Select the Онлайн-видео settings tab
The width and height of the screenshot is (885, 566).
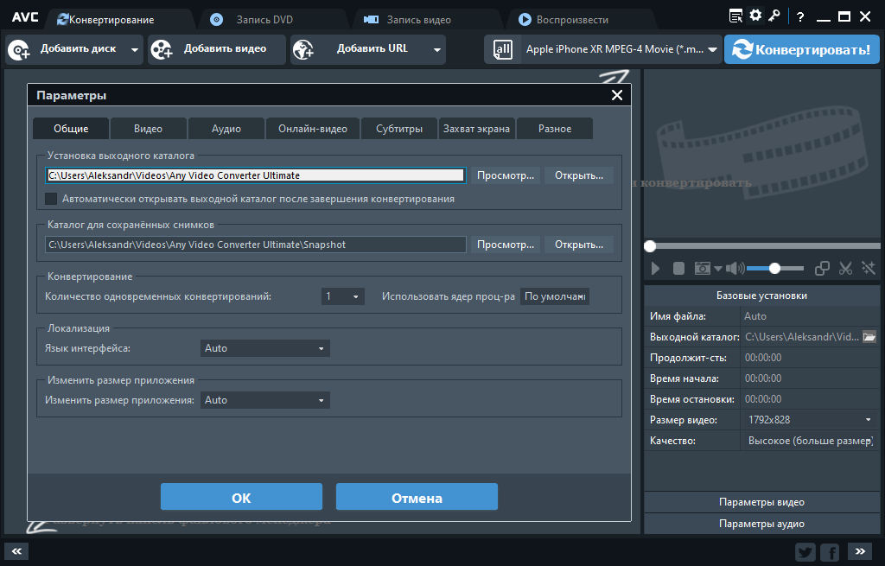coord(313,129)
